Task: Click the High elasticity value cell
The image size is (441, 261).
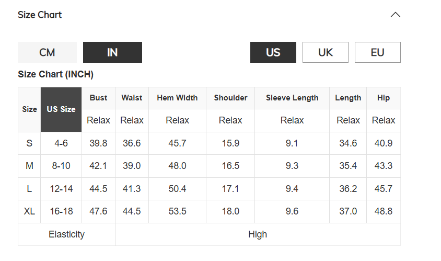Action: point(258,234)
